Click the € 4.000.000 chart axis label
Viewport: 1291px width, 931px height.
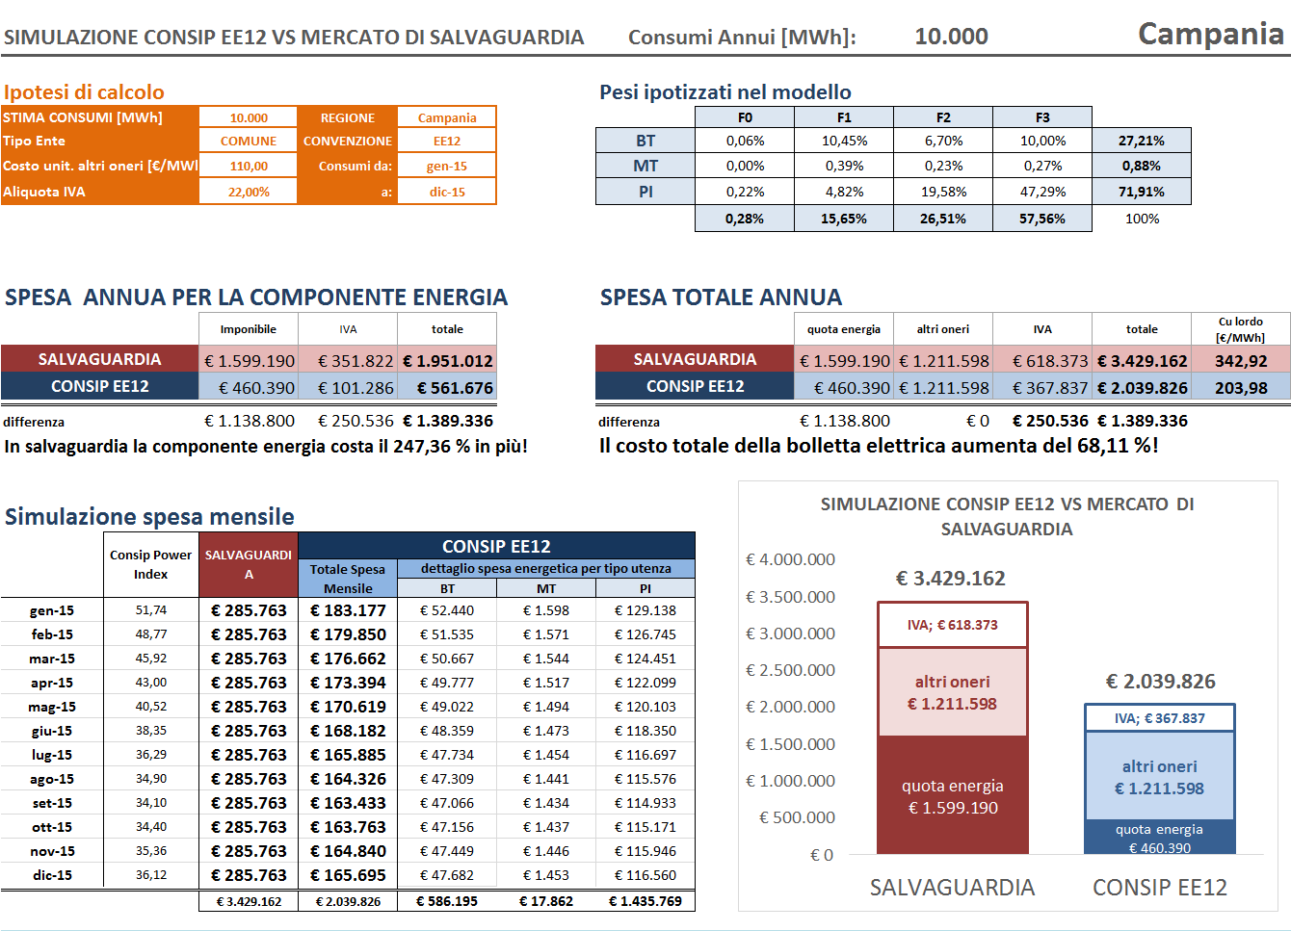coord(790,559)
